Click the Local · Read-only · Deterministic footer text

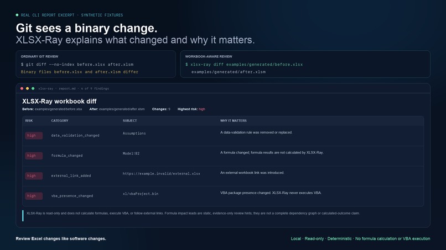point(360,238)
